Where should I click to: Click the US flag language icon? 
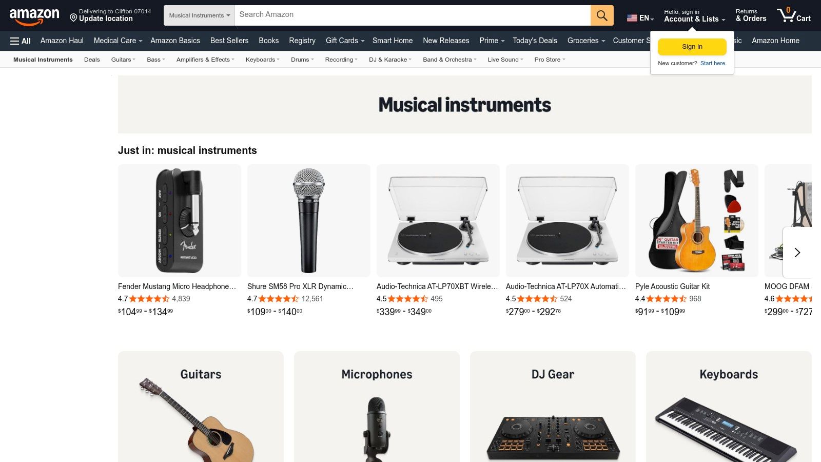(x=631, y=17)
